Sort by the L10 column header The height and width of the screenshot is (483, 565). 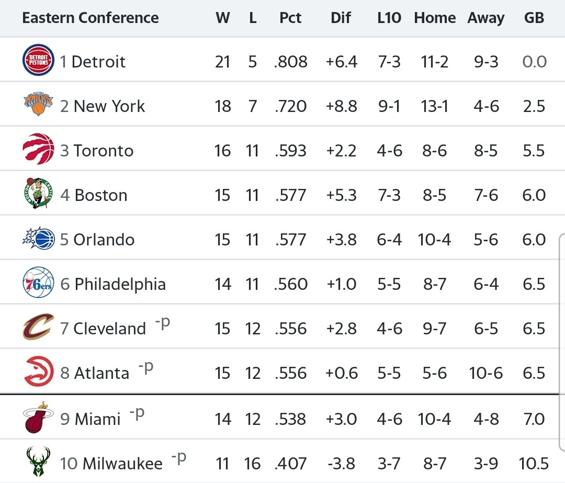click(x=389, y=18)
